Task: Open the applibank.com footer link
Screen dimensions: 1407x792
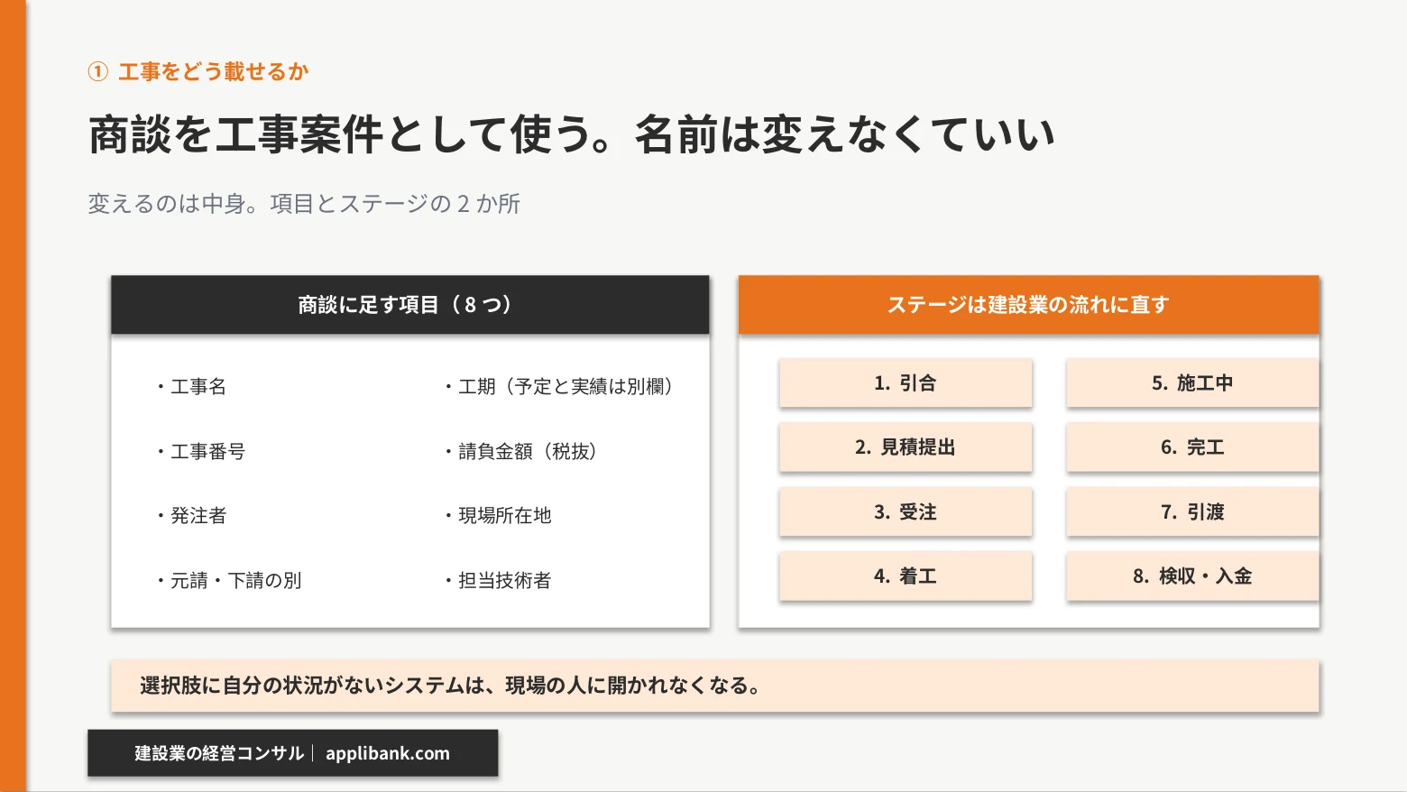Action: (388, 753)
